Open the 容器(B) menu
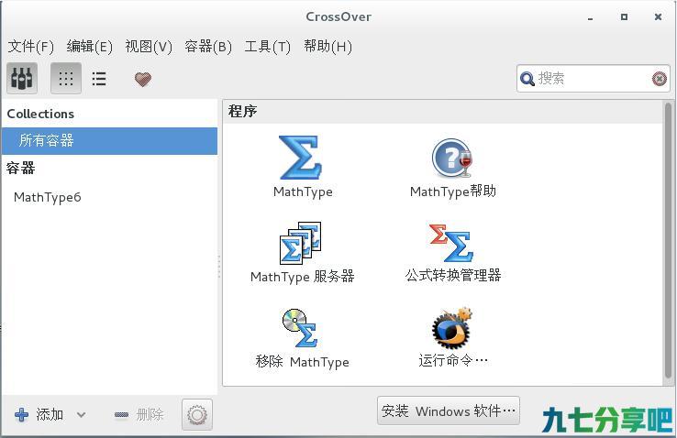 tap(208, 46)
